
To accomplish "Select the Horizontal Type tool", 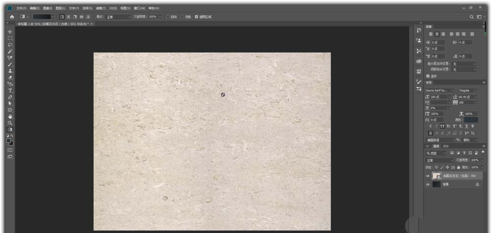I will pyautogui.click(x=10, y=91).
